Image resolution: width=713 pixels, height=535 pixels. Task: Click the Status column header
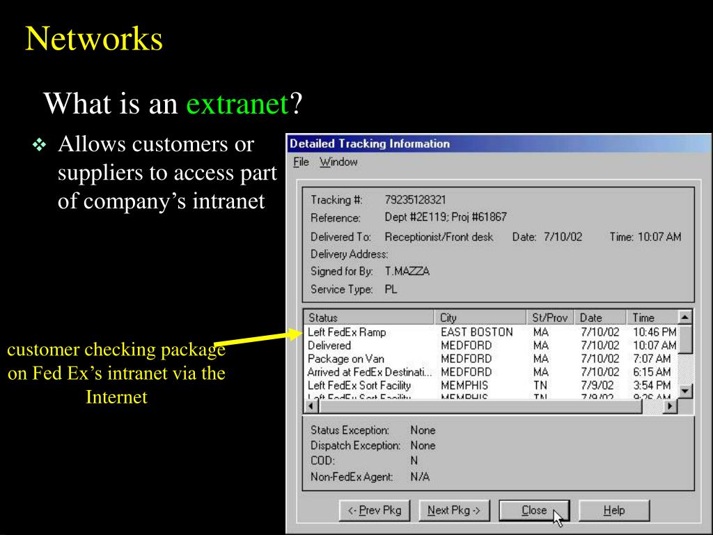click(369, 317)
